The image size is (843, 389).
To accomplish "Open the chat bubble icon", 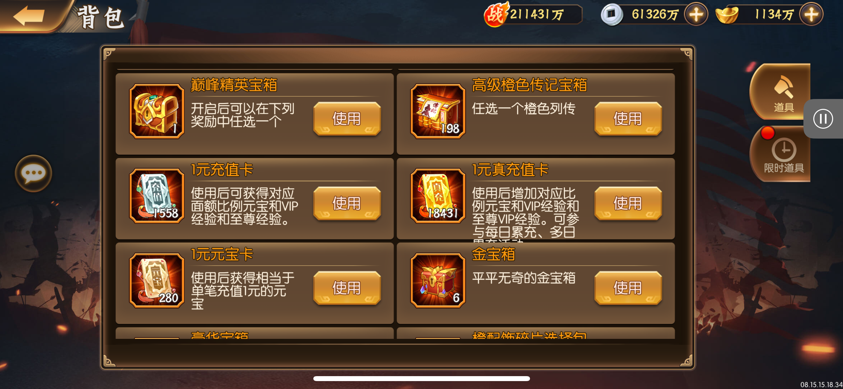I will pos(33,173).
